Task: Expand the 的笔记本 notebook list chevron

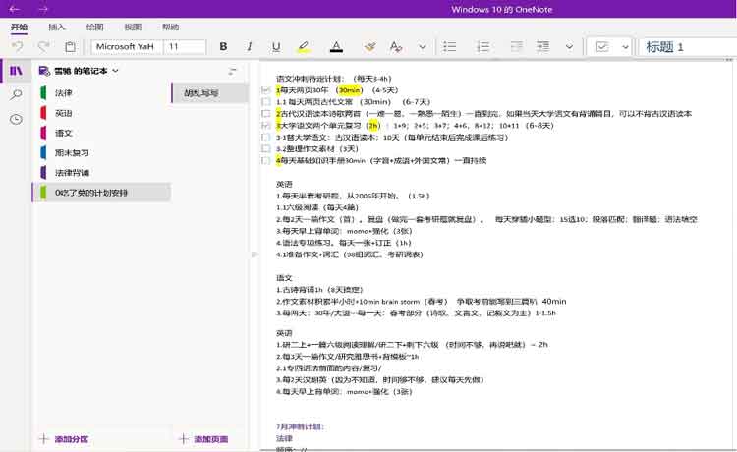Action: tap(115, 71)
